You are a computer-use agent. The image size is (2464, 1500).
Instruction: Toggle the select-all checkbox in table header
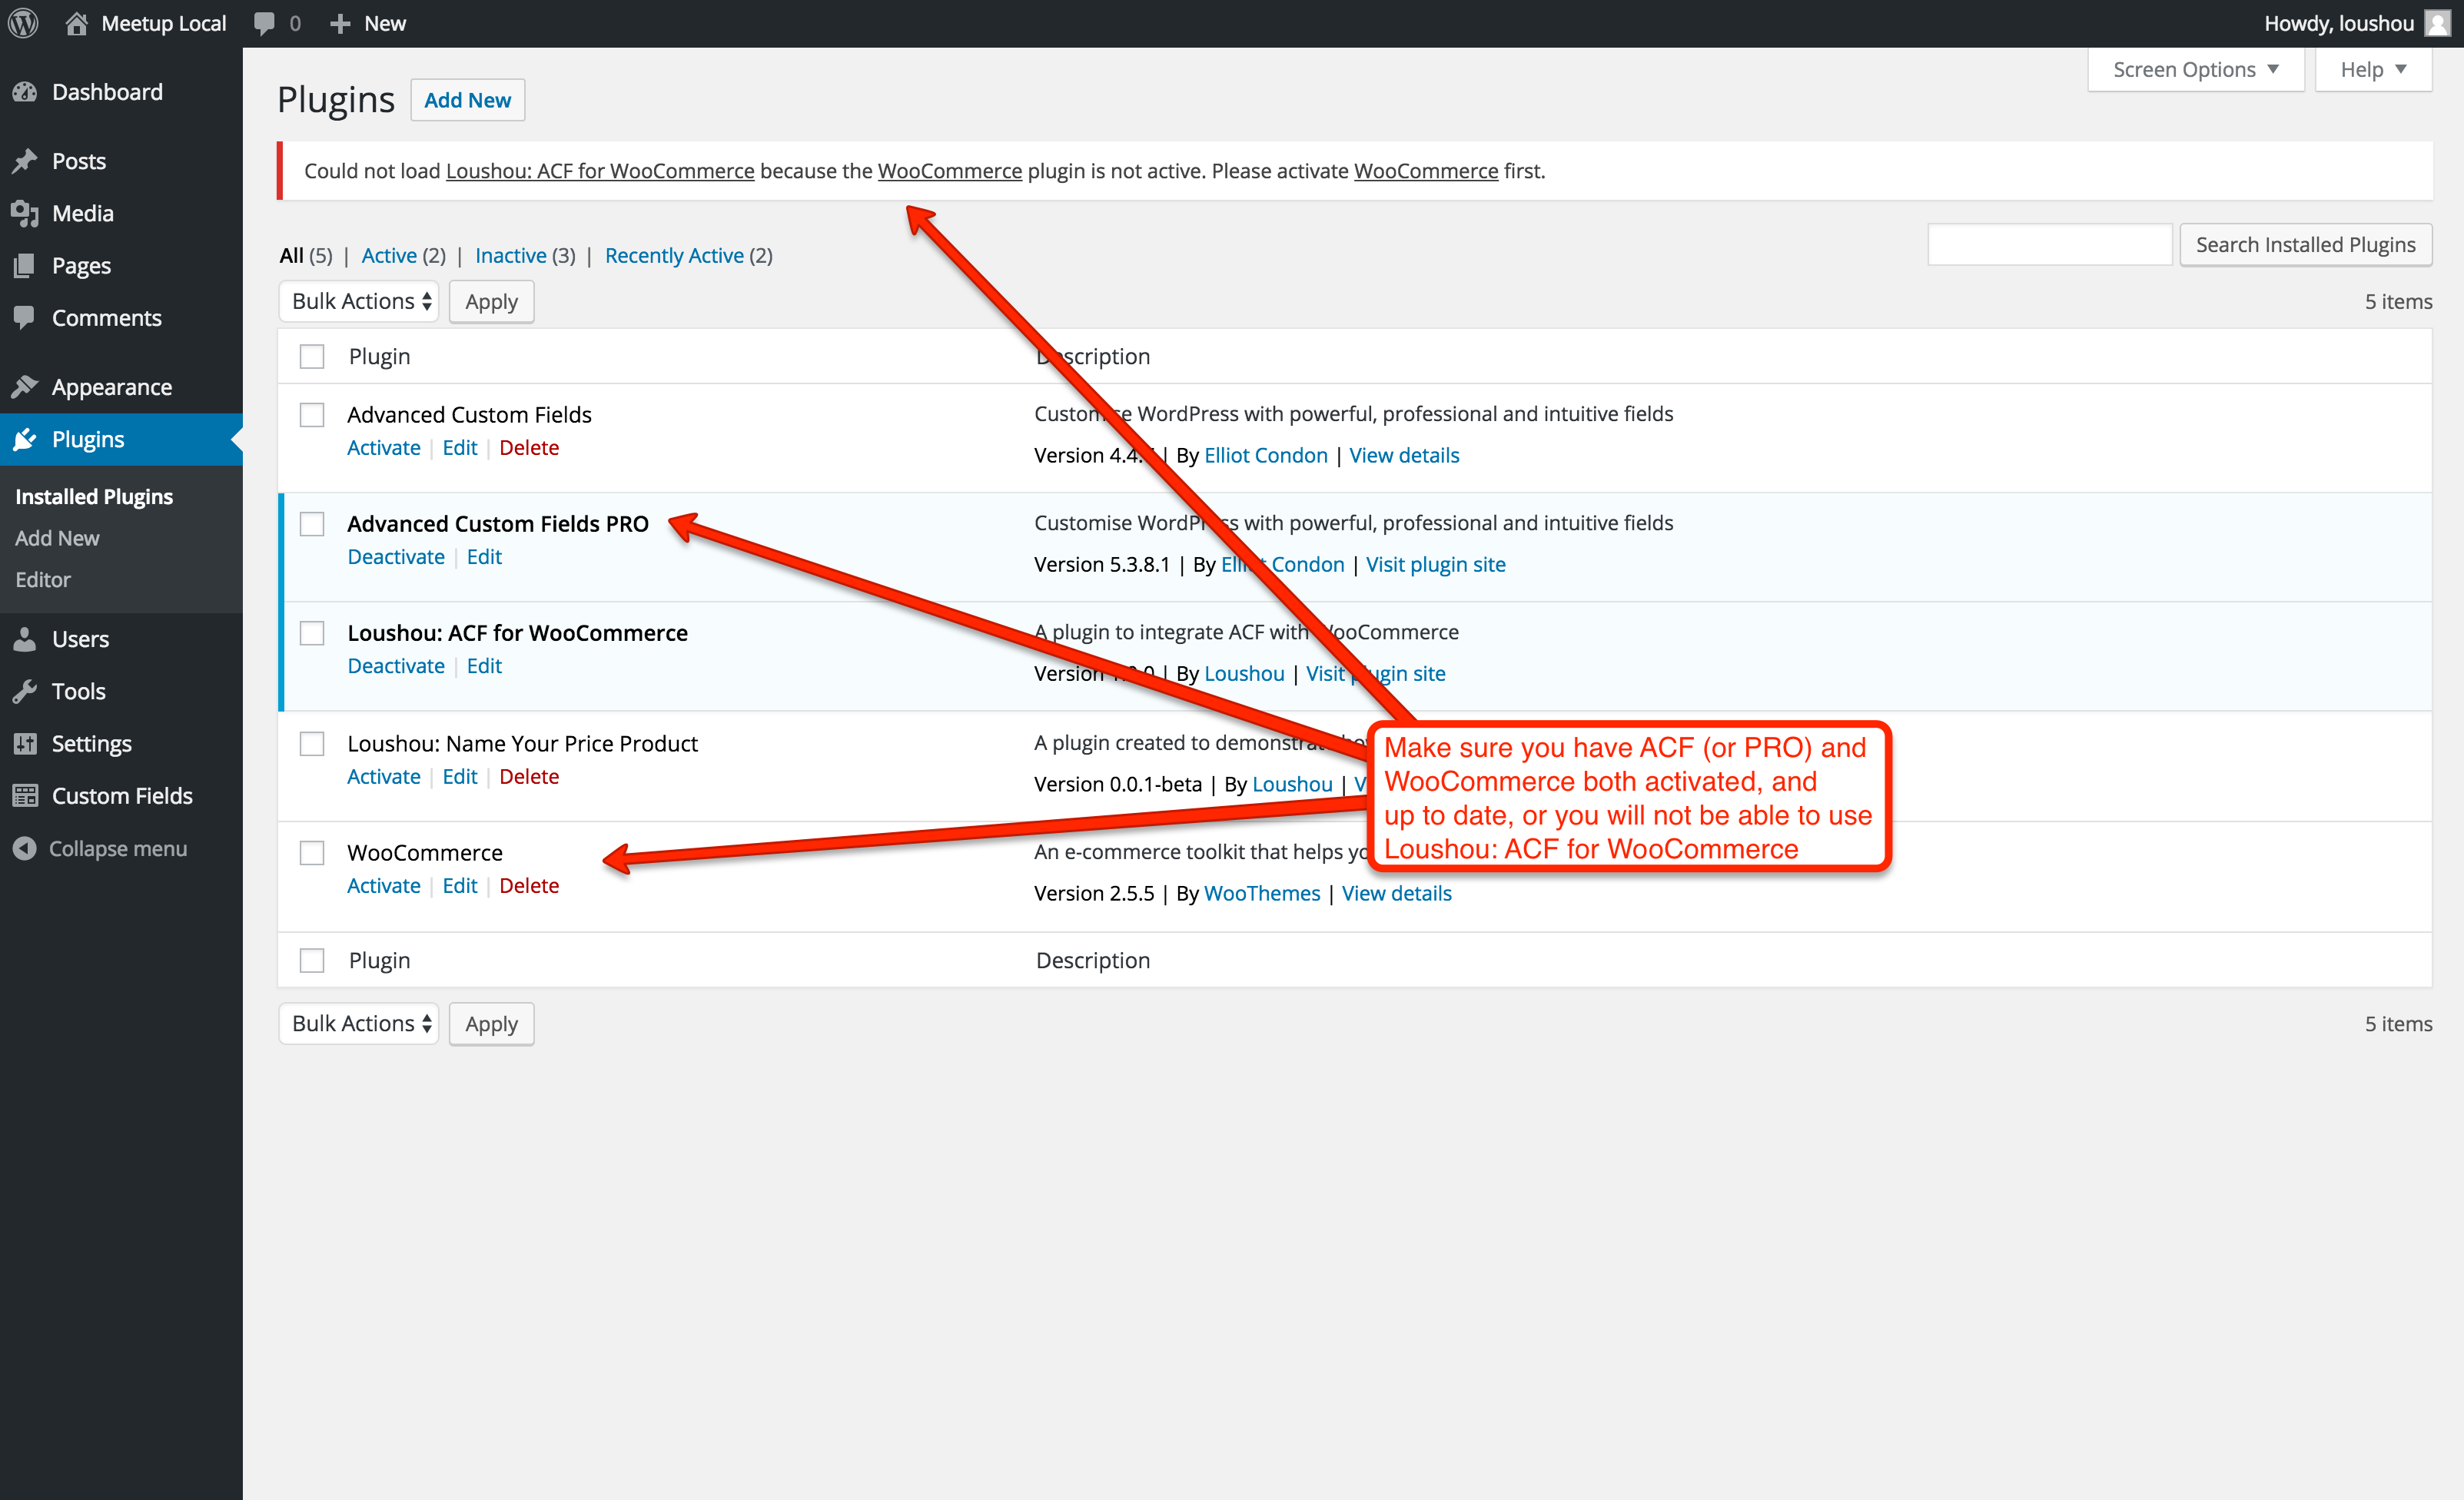312,356
